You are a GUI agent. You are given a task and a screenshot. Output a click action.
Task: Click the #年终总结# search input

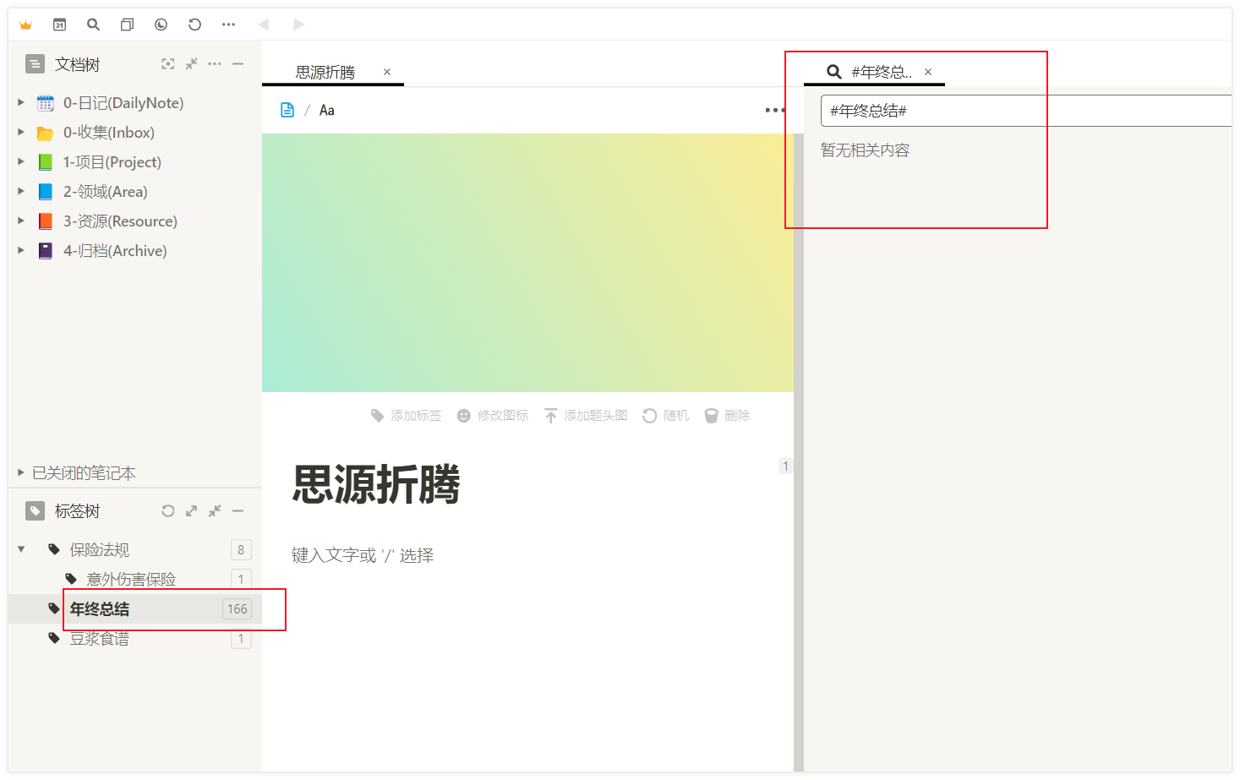coord(1026,111)
